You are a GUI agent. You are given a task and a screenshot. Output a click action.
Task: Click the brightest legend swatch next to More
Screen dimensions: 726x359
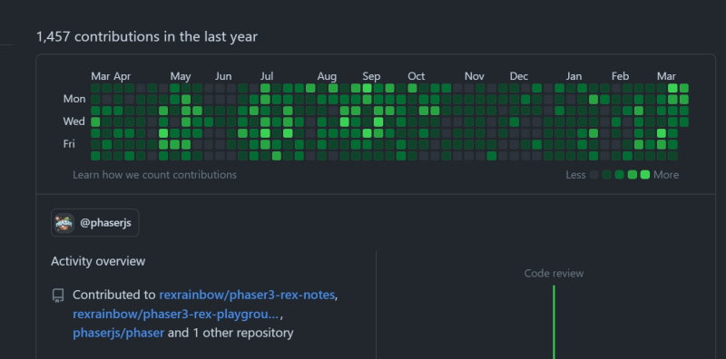(645, 175)
